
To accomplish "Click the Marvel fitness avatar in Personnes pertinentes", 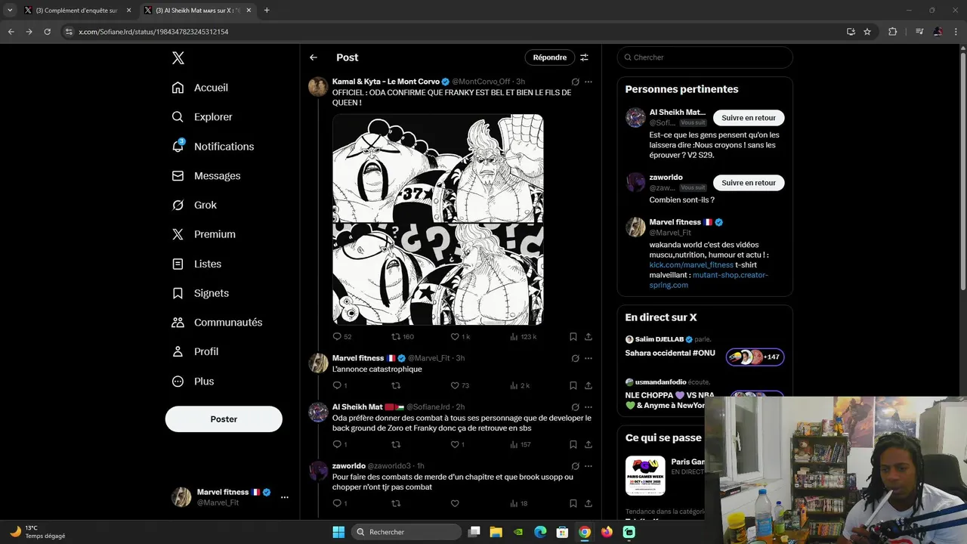I will [x=635, y=227].
